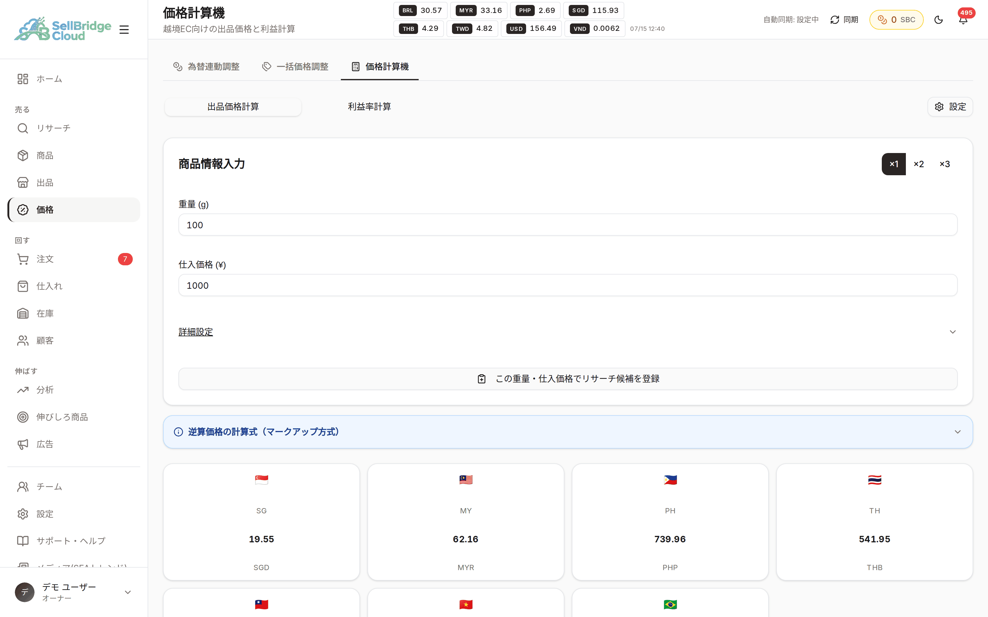
Task: Click the MYR 33.16 rate chip
Action: [x=479, y=10]
